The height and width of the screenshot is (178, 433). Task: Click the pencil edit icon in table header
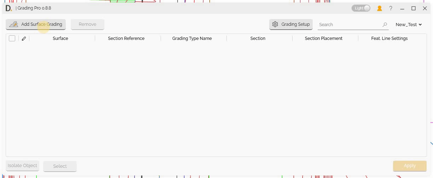pyautogui.click(x=24, y=38)
